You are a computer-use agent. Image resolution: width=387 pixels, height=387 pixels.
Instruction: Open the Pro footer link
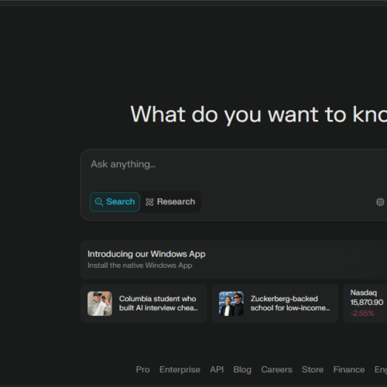(x=143, y=369)
